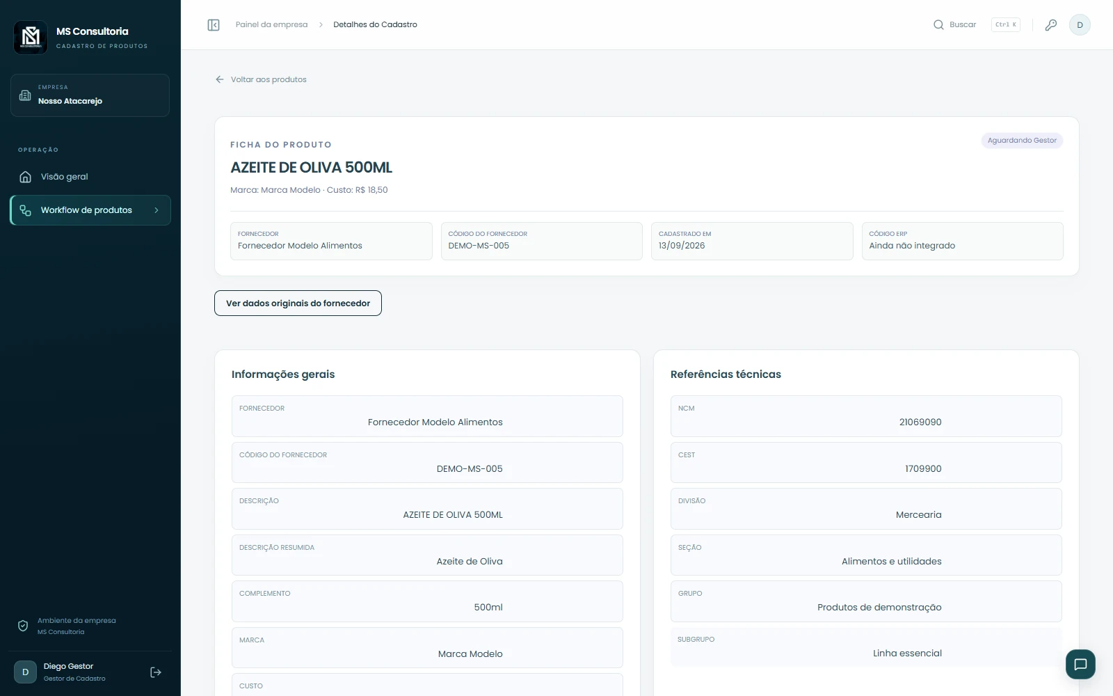Open the chat support bubble
1113x696 pixels.
click(x=1080, y=664)
